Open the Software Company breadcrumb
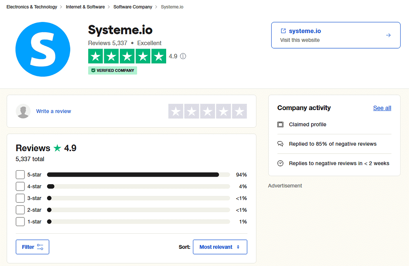 (133, 7)
